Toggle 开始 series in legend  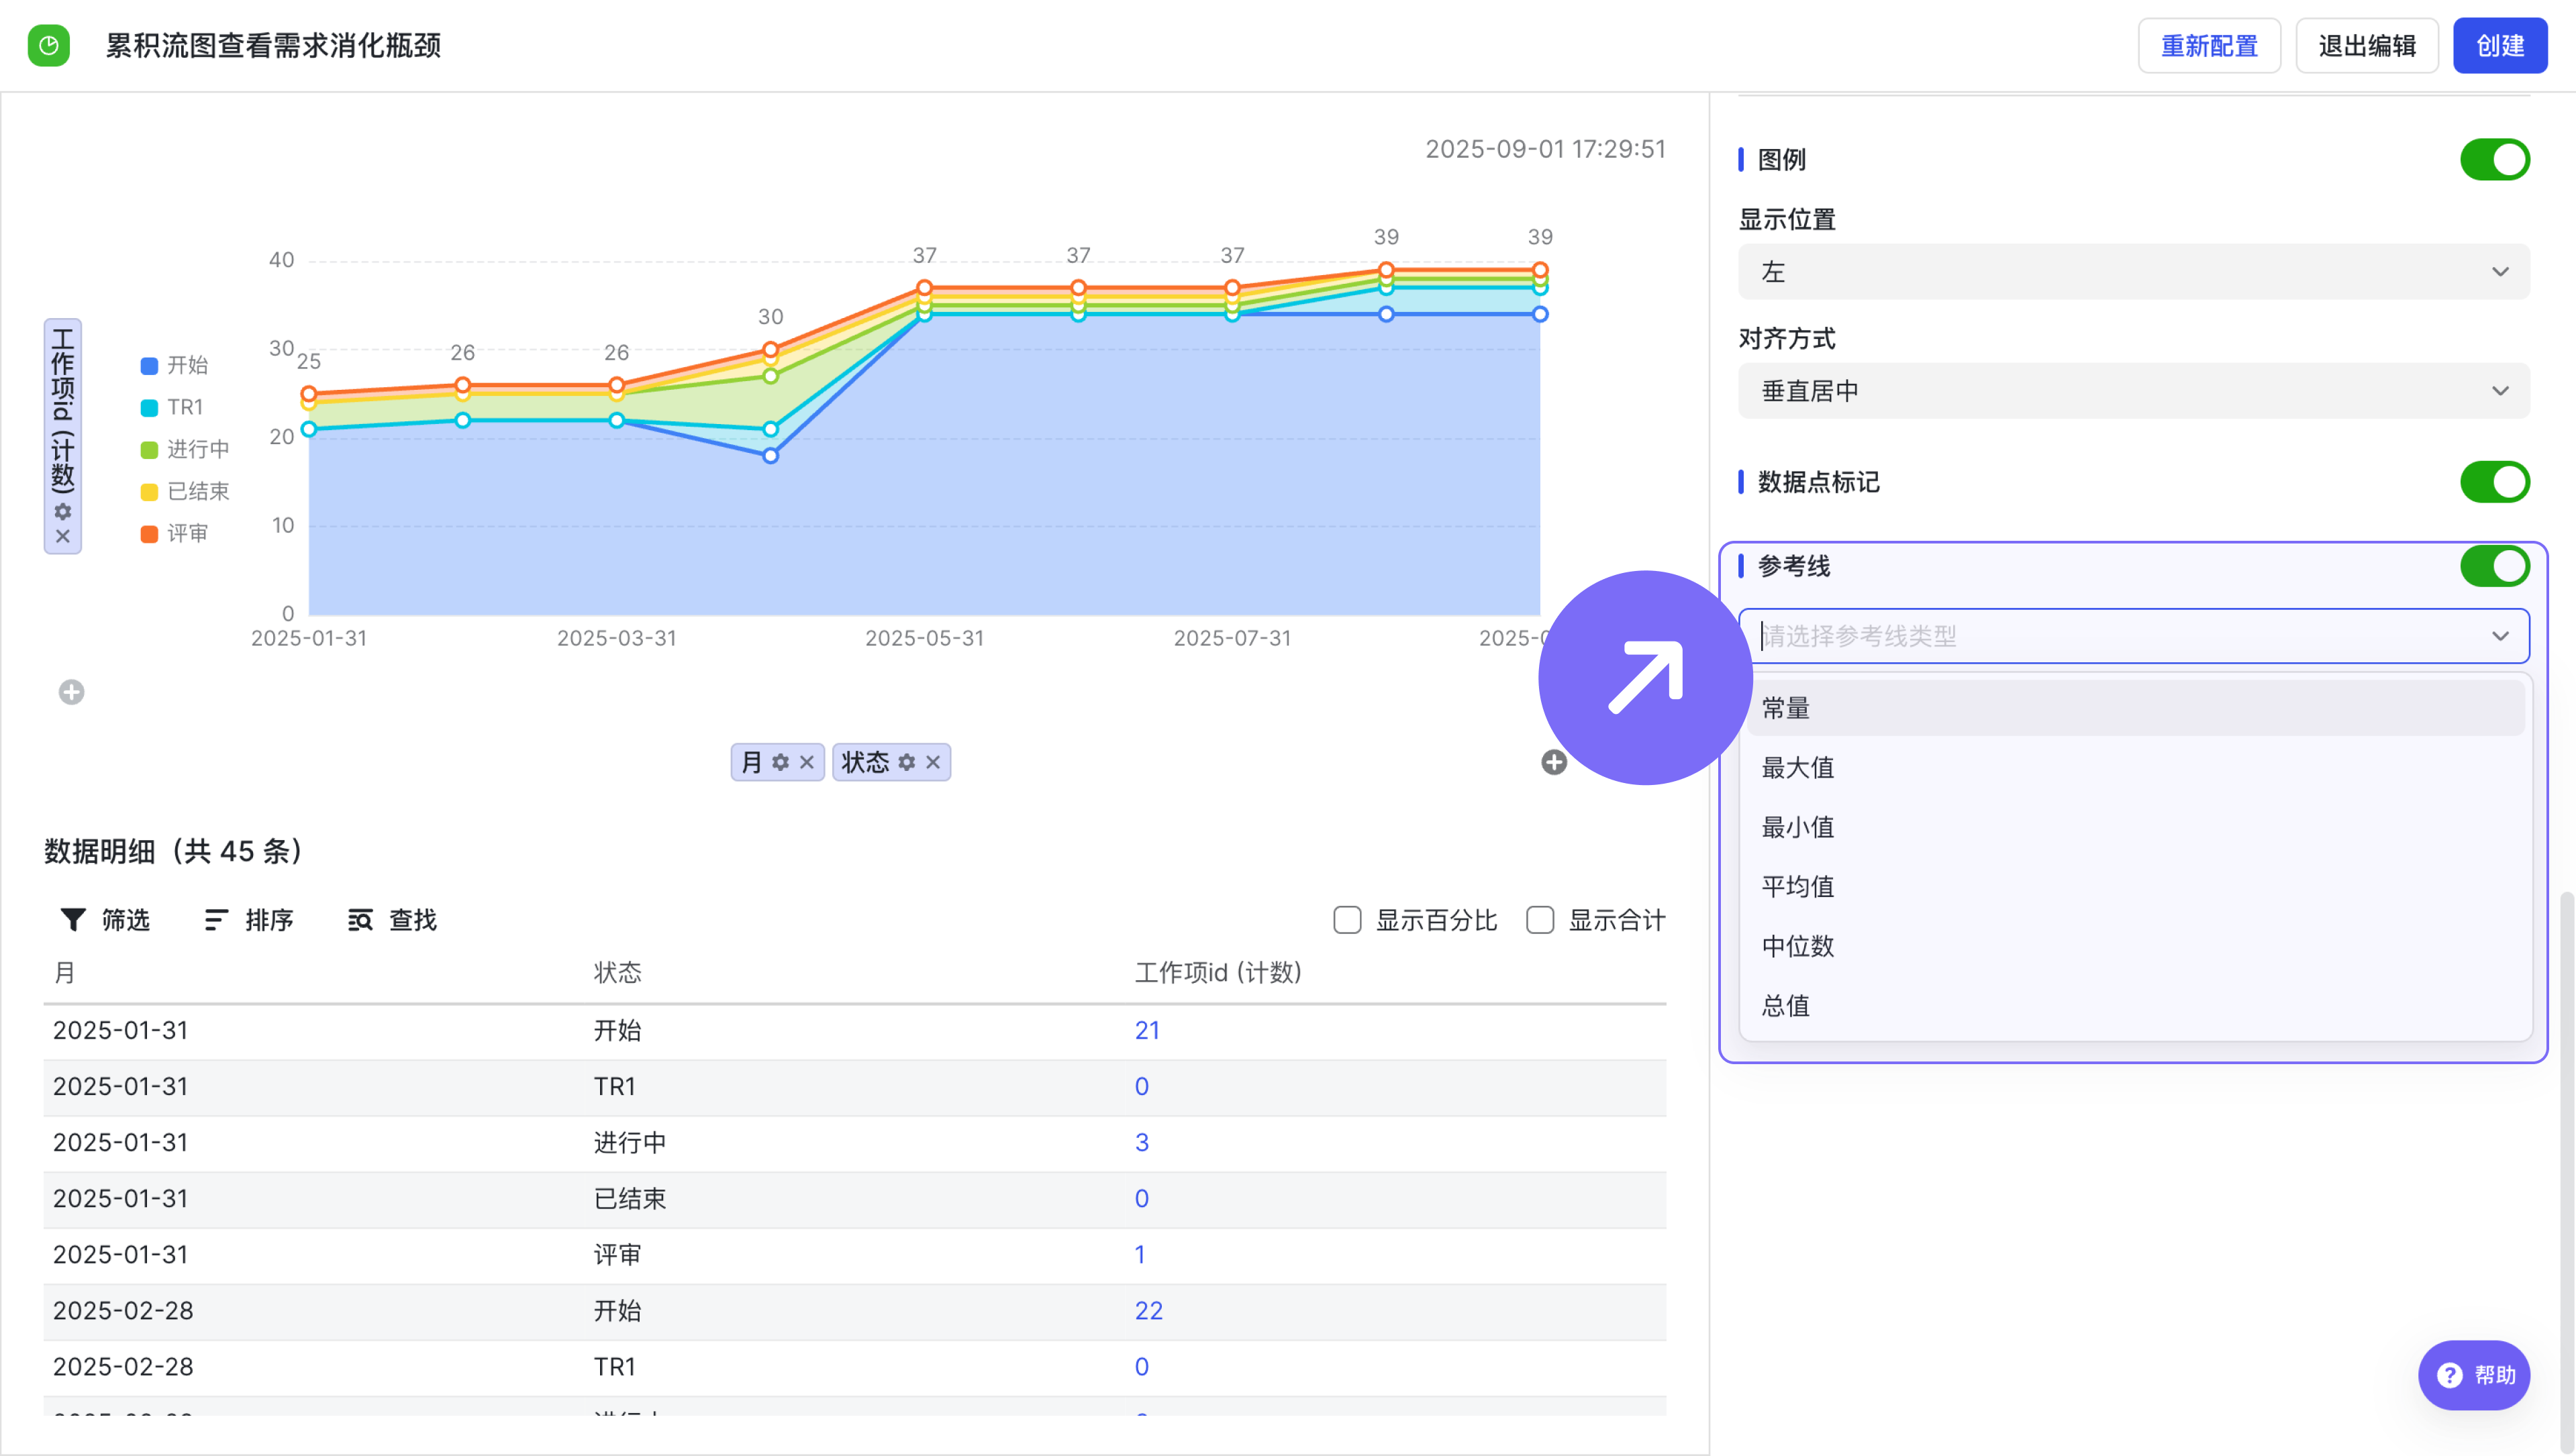click(x=175, y=365)
